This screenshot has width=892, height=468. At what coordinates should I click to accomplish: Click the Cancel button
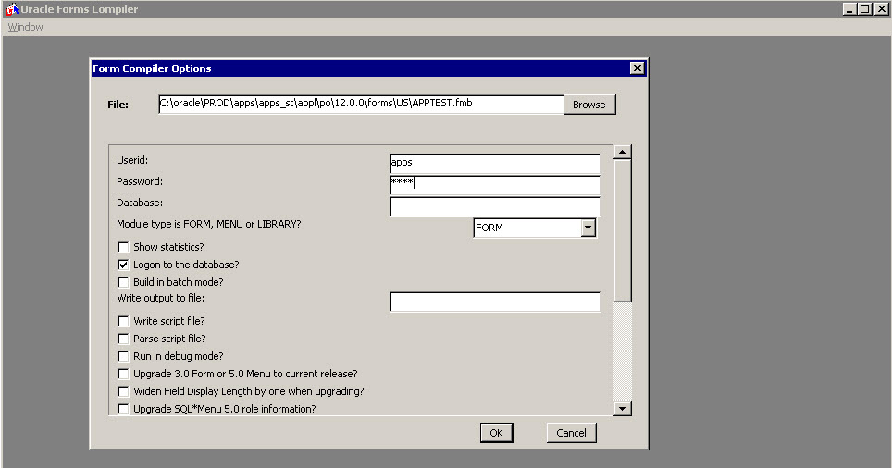[x=571, y=433]
